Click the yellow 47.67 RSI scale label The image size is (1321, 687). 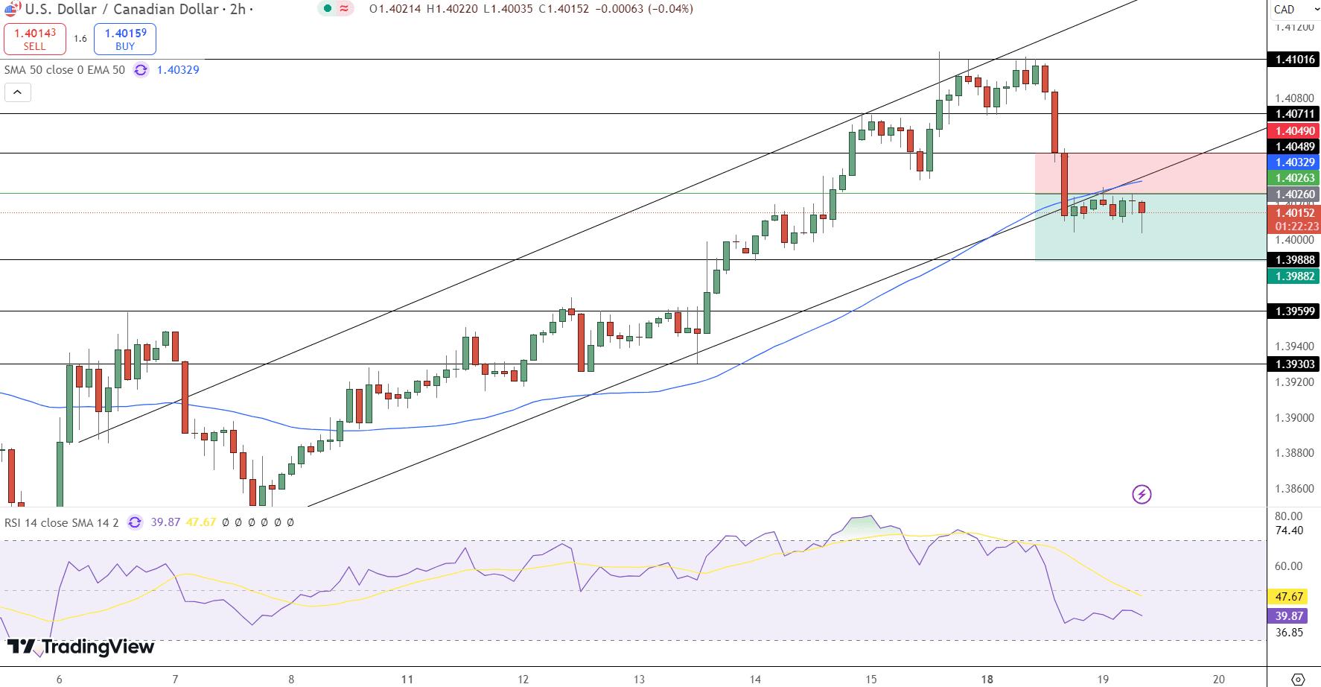1288,597
